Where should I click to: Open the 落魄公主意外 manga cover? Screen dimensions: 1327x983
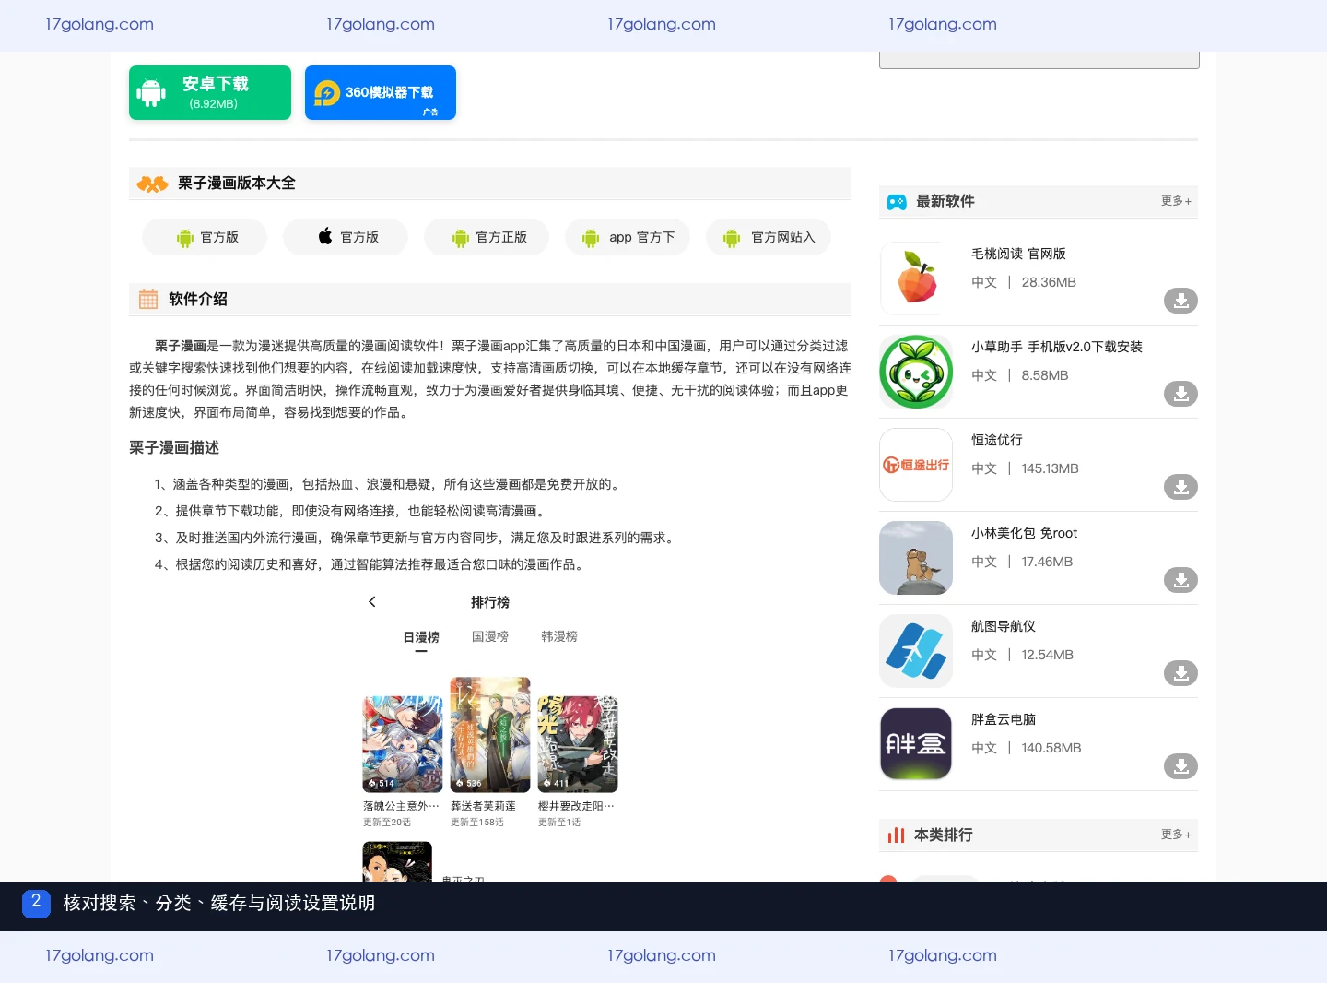(x=403, y=744)
